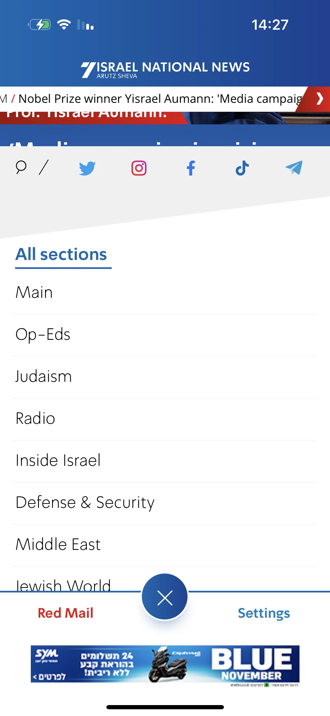Advance the news ticker with the arrow
The image size is (330, 716).
(319, 99)
